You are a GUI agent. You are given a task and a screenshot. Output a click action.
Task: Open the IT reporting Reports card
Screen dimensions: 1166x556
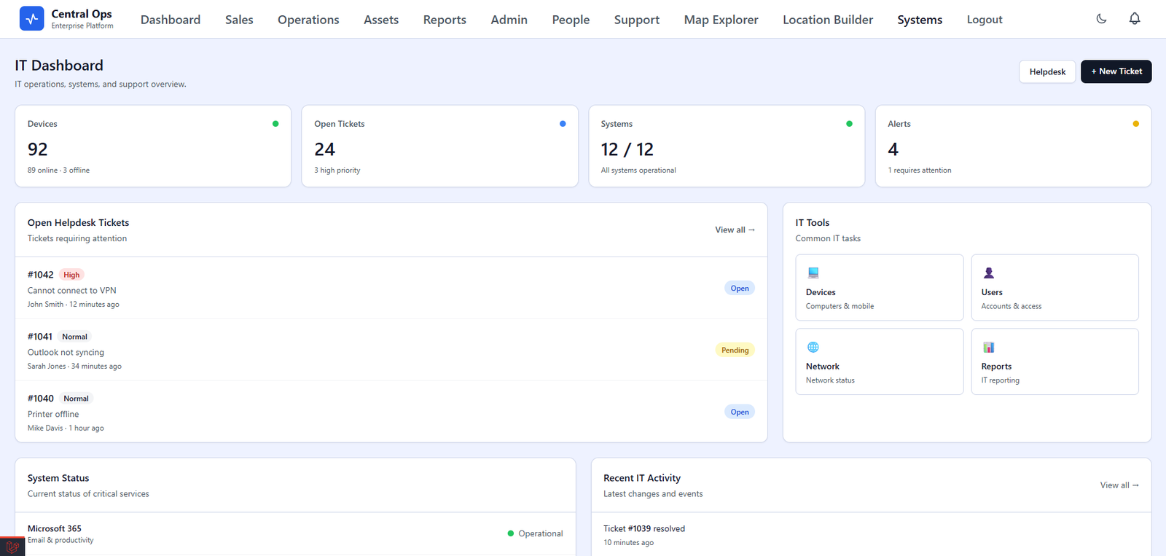point(1055,361)
